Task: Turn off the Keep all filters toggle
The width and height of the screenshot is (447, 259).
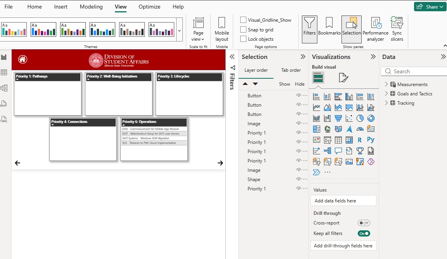Action: [x=364, y=233]
